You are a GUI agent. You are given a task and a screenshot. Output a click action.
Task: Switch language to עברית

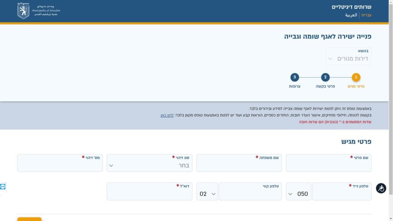(x=366, y=15)
